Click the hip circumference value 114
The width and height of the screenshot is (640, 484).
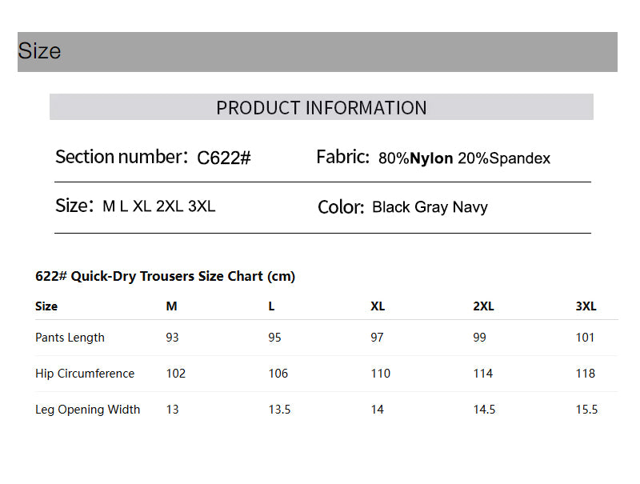483,374
